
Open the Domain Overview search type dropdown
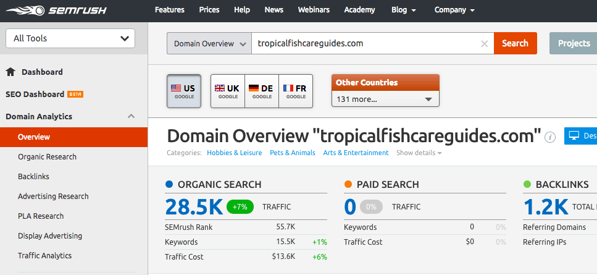(209, 43)
